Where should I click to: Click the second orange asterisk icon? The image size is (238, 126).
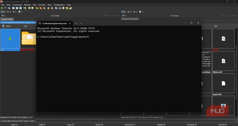[x=40, y=8]
